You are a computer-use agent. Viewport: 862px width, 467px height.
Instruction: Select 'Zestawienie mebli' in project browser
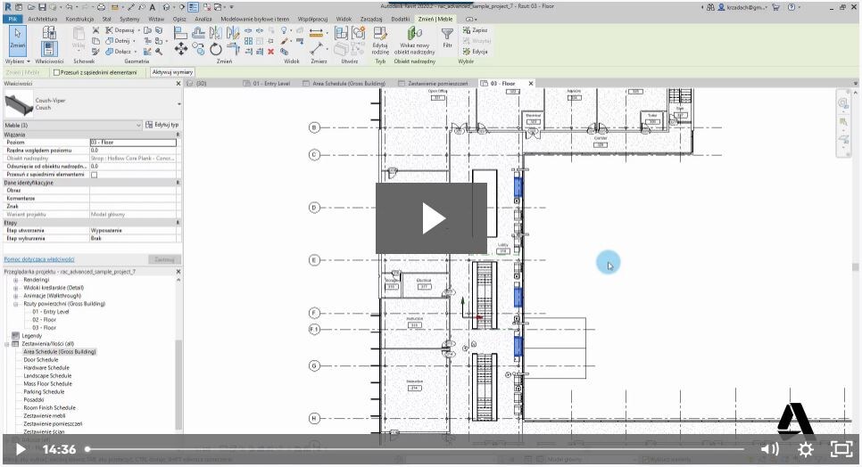pos(45,416)
